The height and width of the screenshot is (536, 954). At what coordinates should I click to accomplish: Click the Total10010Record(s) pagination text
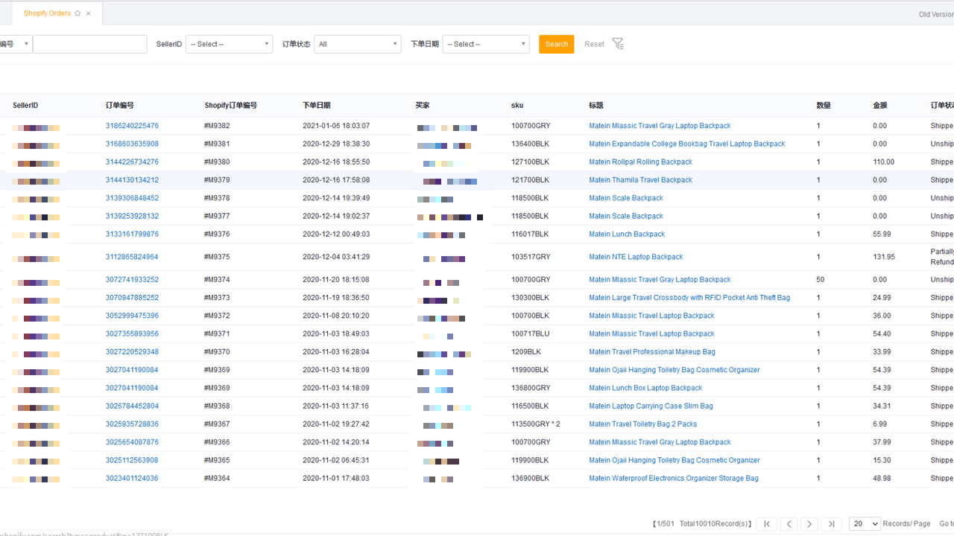(x=715, y=524)
